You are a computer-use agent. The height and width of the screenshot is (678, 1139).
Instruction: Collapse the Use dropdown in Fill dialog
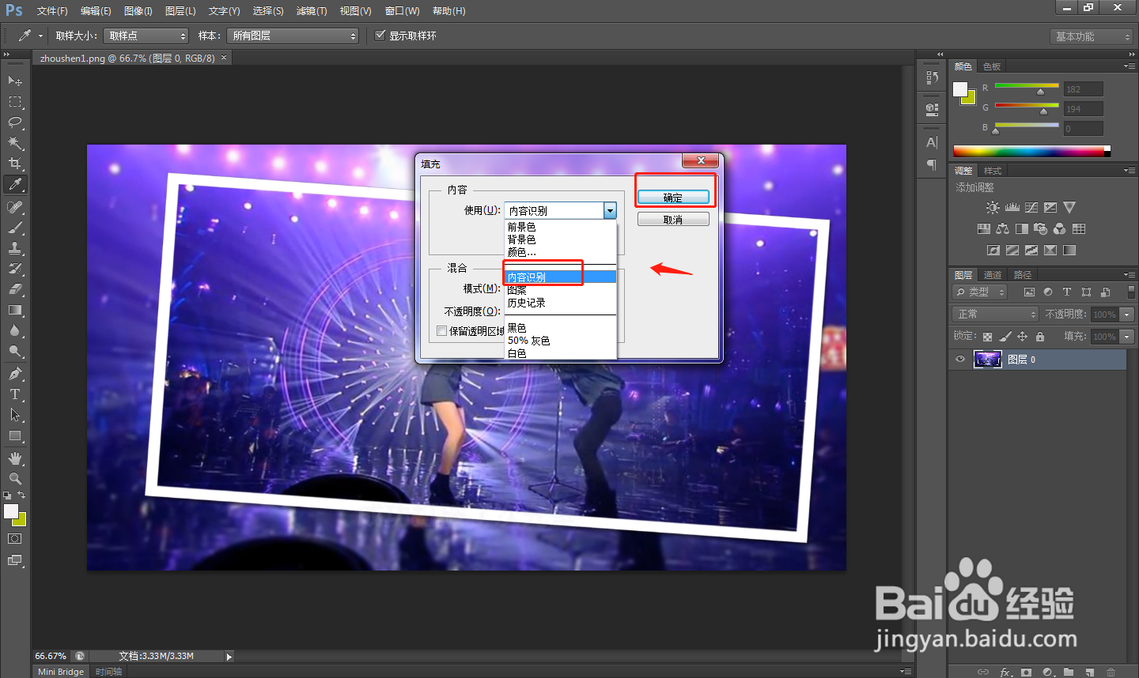coord(610,211)
